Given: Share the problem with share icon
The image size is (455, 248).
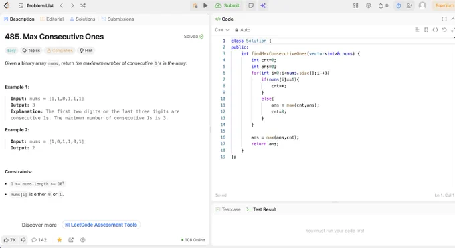Looking at the screenshot, I should coord(71,240).
